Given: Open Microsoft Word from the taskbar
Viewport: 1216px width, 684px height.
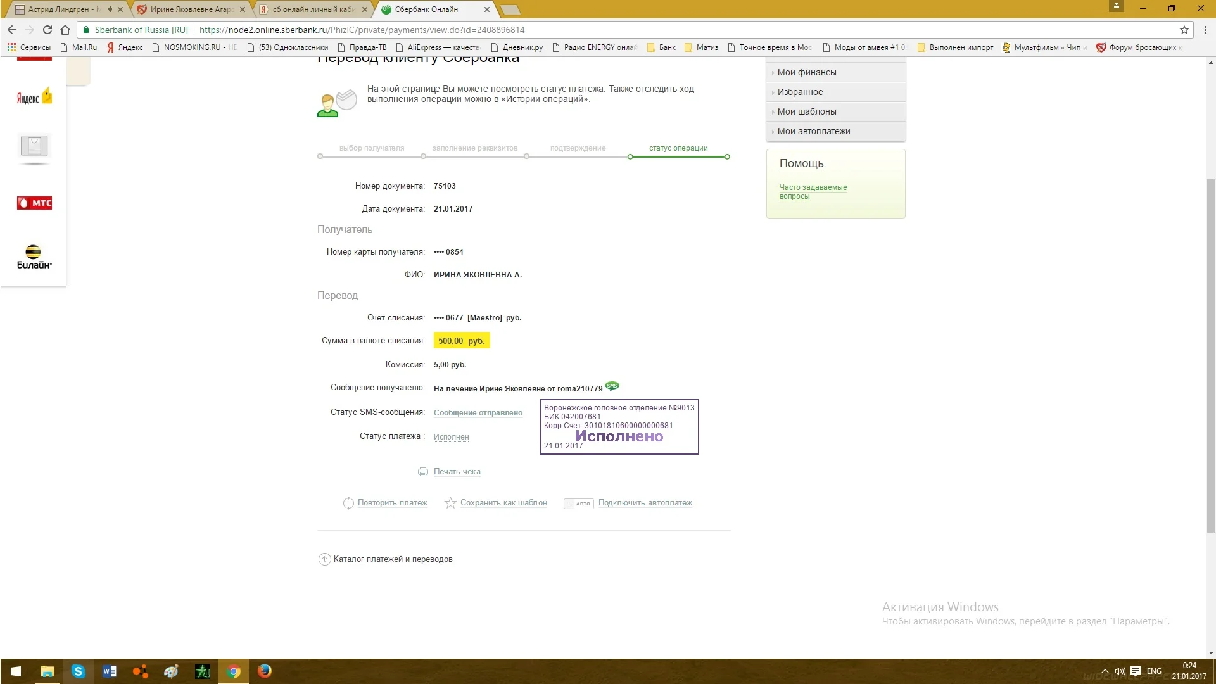Looking at the screenshot, I should tap(109, 671).
